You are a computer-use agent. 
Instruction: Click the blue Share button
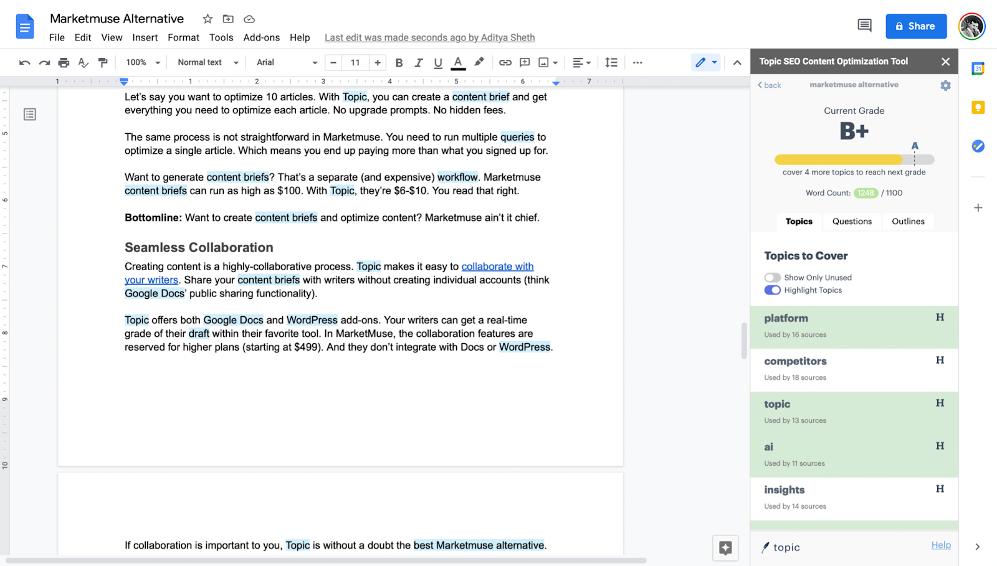(x=916, y=26)
